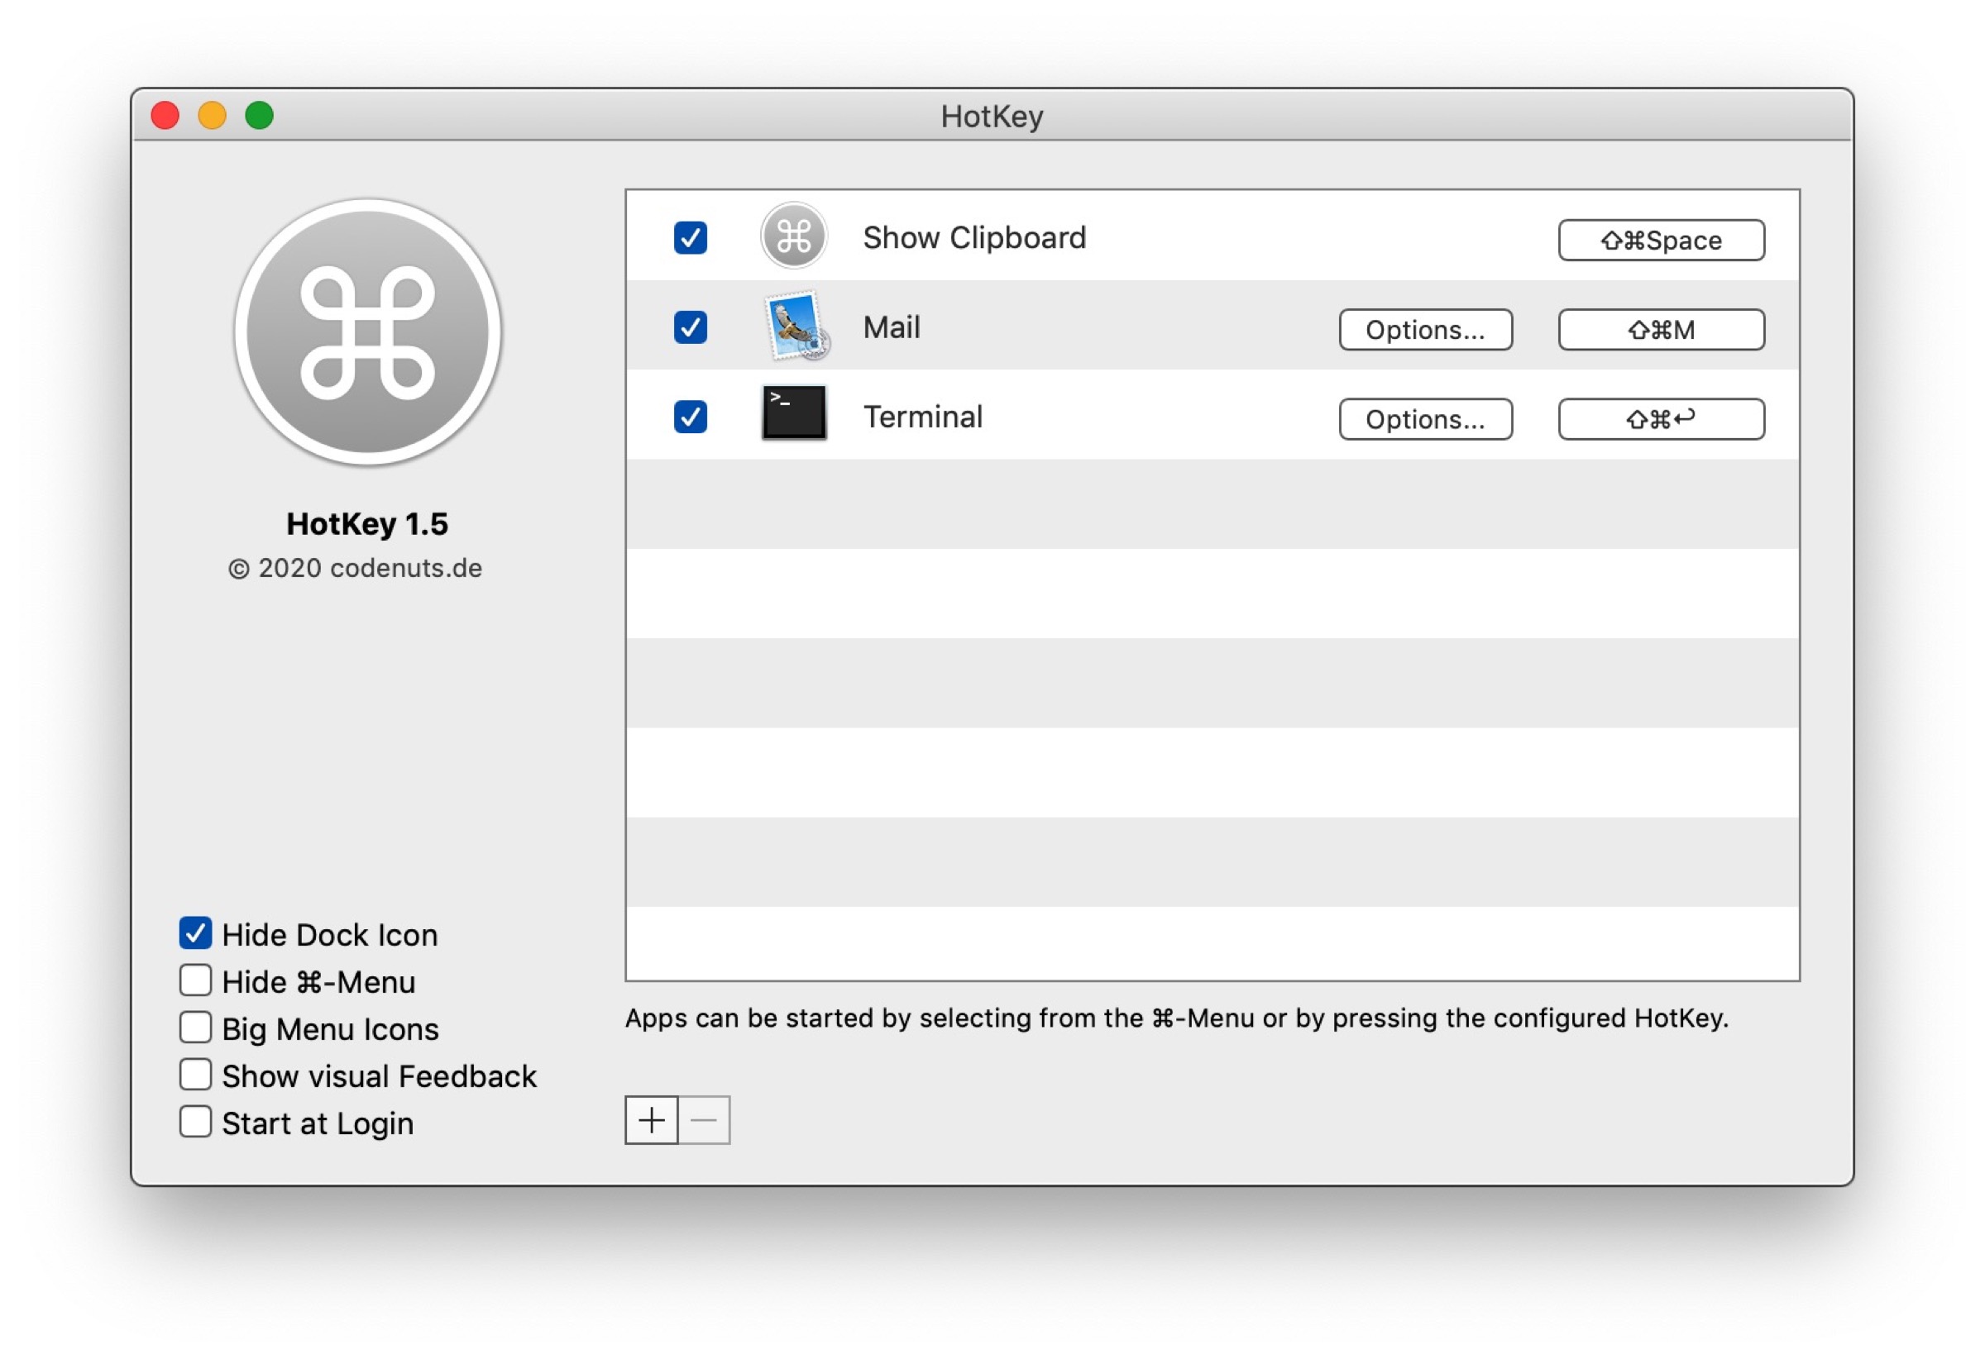Disable the Mail hotkey checkbox
Screen dimensions: 1985x1359
690,328
